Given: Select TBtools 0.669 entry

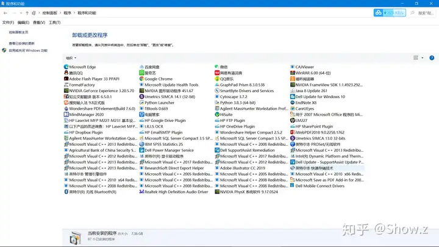Looking at the screenshot, I should [154, 109].
